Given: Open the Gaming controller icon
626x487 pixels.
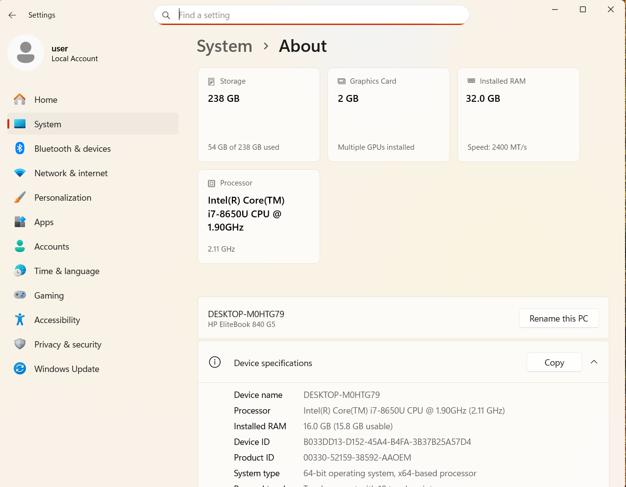Looking at the screenshot, I should click(x=20, y=295).
